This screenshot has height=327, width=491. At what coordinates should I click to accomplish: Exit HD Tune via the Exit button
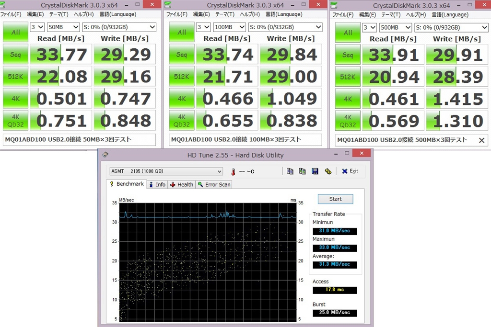coord(350,171)
